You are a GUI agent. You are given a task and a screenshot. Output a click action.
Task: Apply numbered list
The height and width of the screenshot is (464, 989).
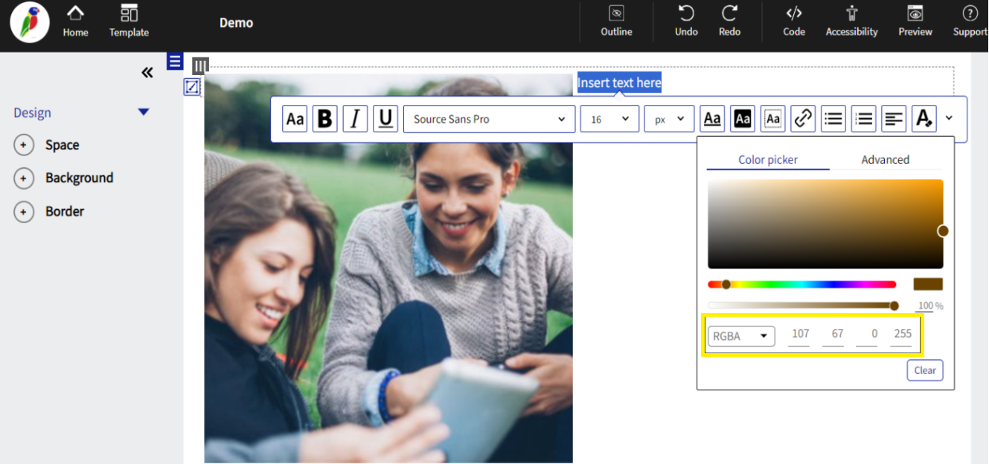click(863, 118)
